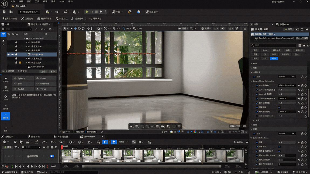This screenshot has width=310, height=174.
Task: Toggle the 最大追踪距离 override checkbox
Action: 257,112
